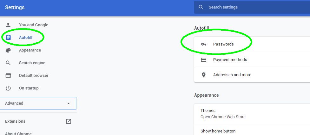
Task: Click the magnifier icon in the settings search bar
Action: [x=201, y=7]
